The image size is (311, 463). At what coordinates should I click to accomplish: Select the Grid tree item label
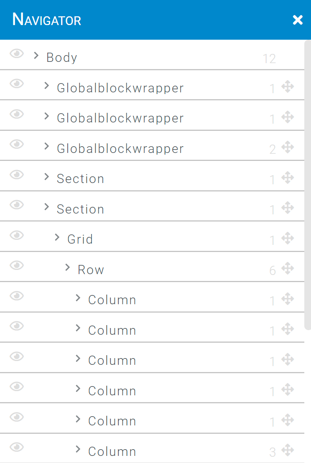click(x=80, y=239)
